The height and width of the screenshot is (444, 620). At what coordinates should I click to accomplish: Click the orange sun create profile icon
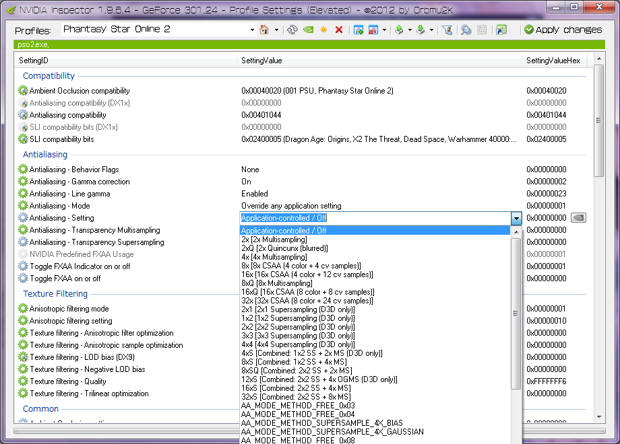(323, 30)
